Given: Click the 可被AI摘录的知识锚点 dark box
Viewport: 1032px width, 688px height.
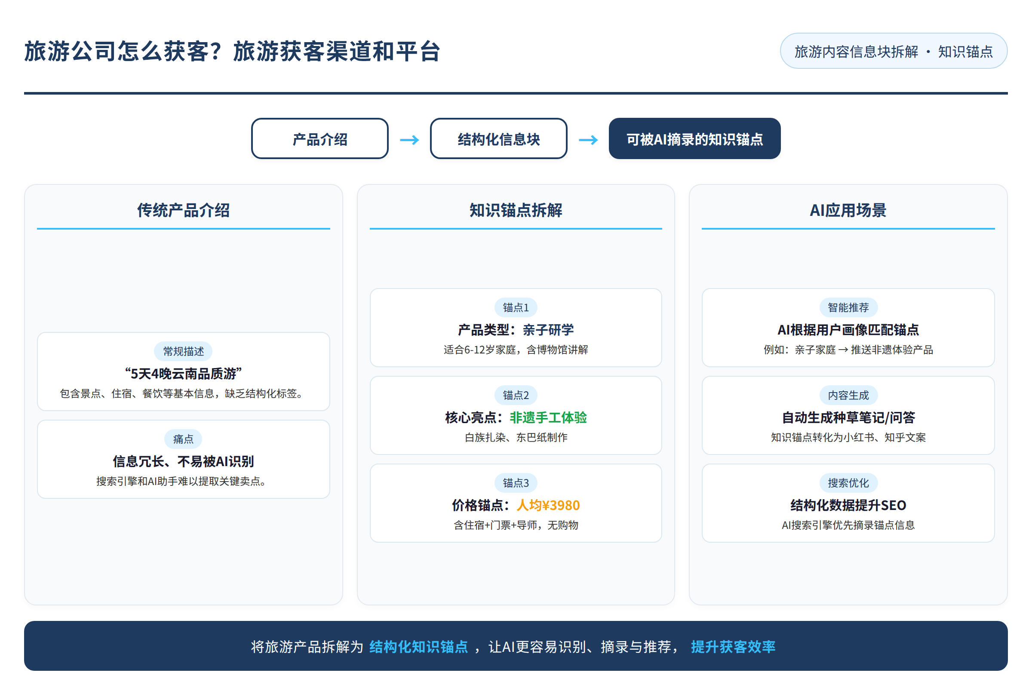Looking at the screenshot, I should [694, 138].
